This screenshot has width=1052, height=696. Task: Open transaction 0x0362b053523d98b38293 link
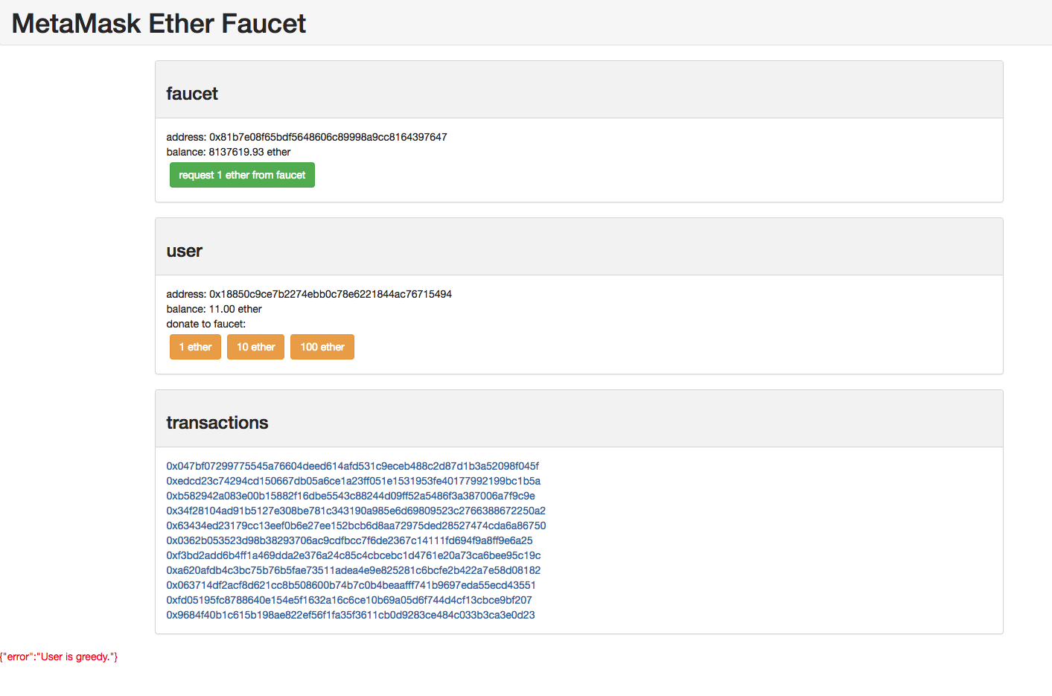(x=349, y=540)
